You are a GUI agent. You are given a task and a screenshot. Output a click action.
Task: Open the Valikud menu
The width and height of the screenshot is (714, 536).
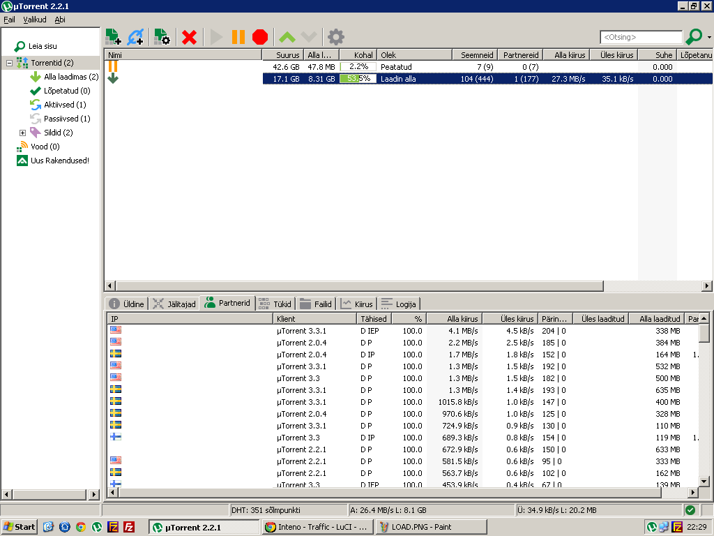pyautogui.click(x=35, y=20)
